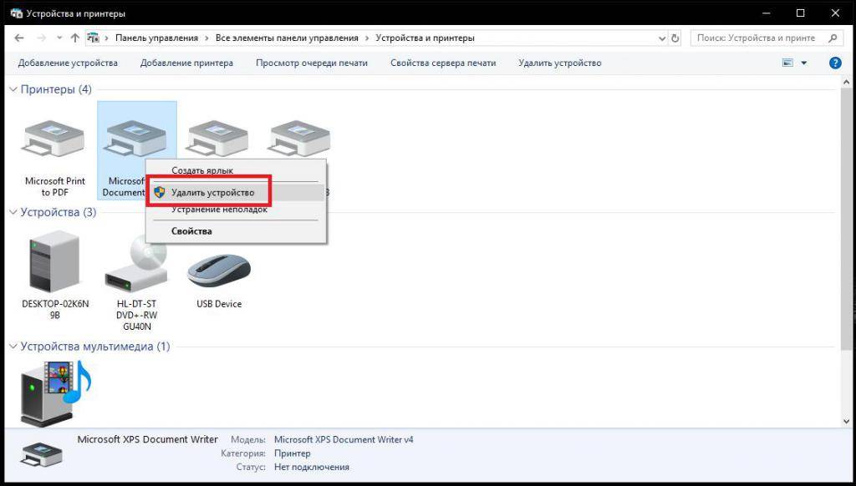Image resolution: width=856 pixels, height=486 pixels.
Task: Click the Устройства и принтеры breadcrumb
Action: tap(425, 38)
